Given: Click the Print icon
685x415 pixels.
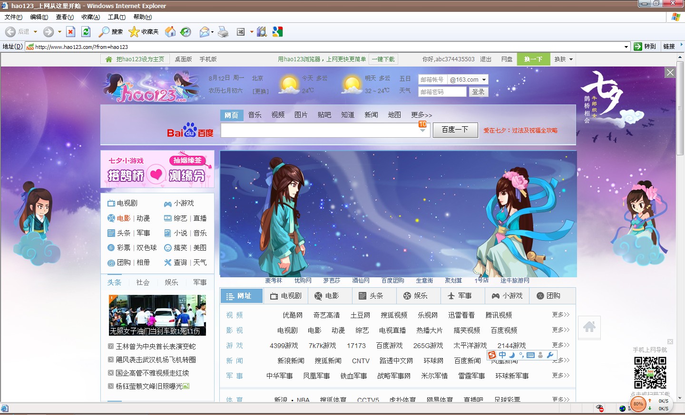Looking at the screenshot, I should 223,32.
